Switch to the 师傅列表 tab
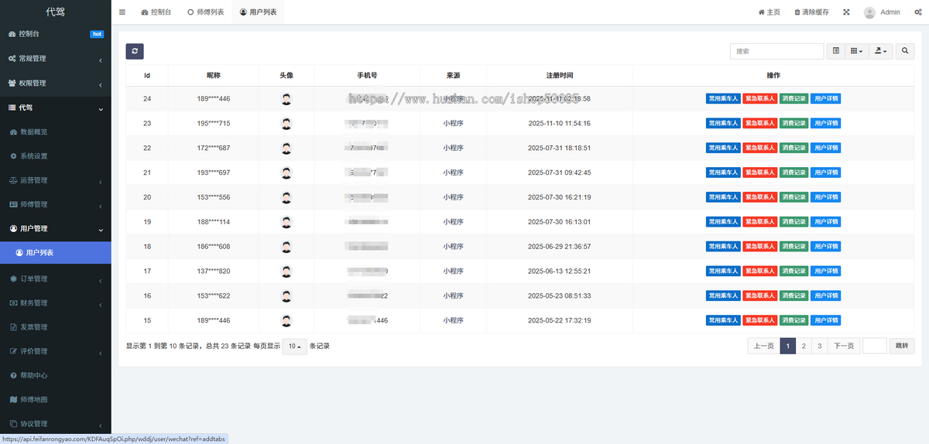The image size is (929, 444). [206, 12]
